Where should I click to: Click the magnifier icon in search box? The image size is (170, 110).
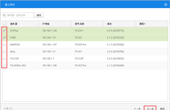(4, 15)
